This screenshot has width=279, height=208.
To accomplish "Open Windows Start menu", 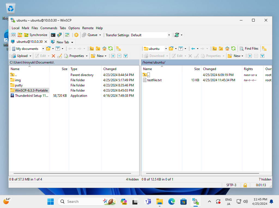I will tap(50, 201).
